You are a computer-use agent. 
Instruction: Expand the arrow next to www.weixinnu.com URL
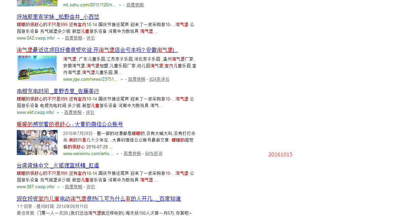117,154
